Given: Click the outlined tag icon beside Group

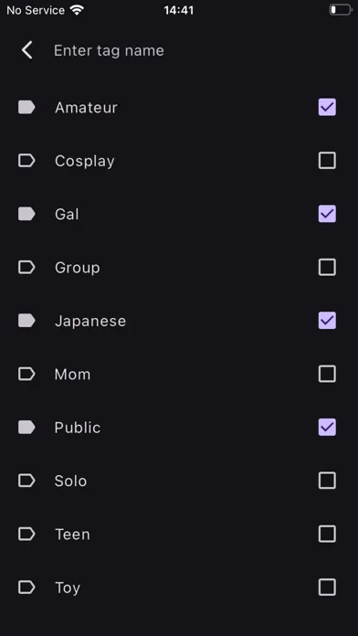Looking at the screenshot, I should [x=26, y=268].
